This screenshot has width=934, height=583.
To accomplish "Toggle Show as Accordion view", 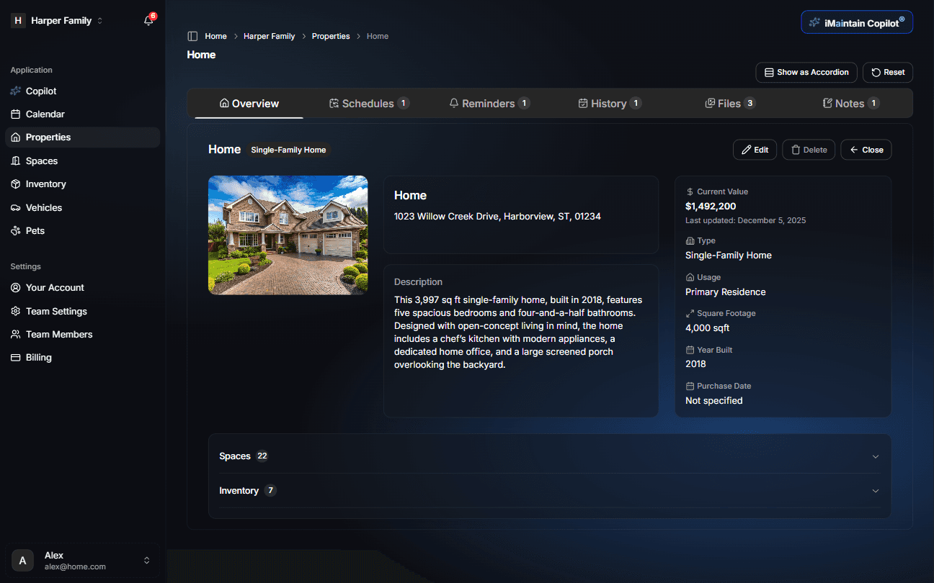I will 806,73.
